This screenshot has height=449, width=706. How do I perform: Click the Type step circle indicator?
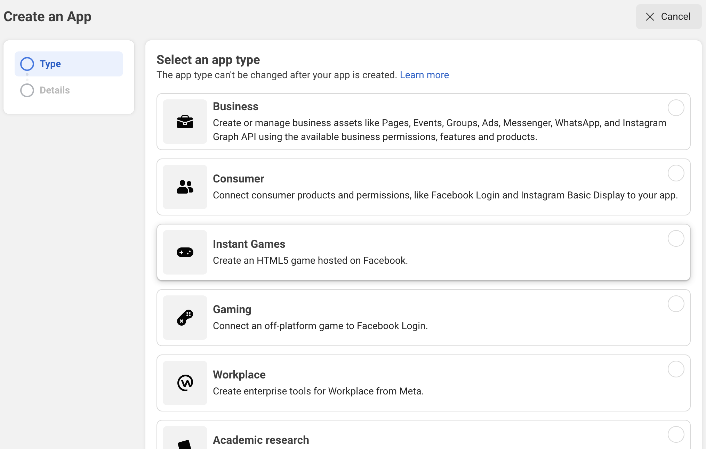tap(27, 64)
